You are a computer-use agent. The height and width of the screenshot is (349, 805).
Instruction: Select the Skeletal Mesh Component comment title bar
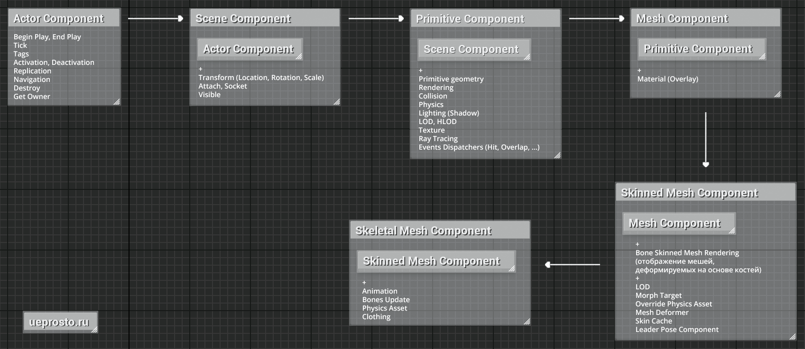(x=440, y=230)
